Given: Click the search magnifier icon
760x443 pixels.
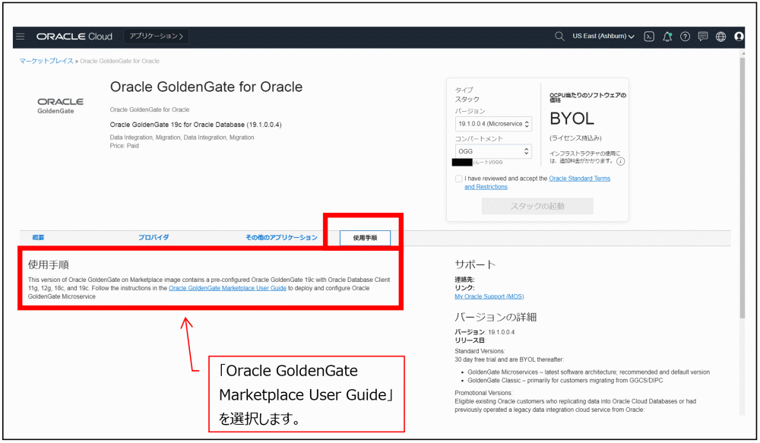Looking at the screenshot, I should (x=559, y=36).
